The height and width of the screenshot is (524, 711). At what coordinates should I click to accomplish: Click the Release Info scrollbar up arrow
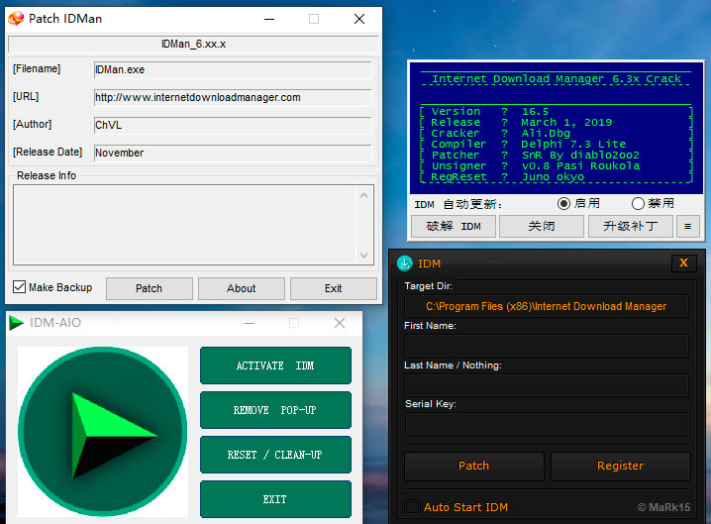click(x=363, y=195)
